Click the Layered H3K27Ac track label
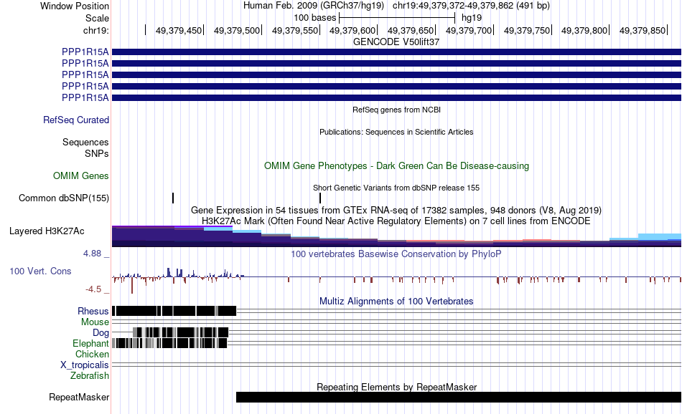Image resolution: width=682 pixels, height=414 pixels. point(47,231)
